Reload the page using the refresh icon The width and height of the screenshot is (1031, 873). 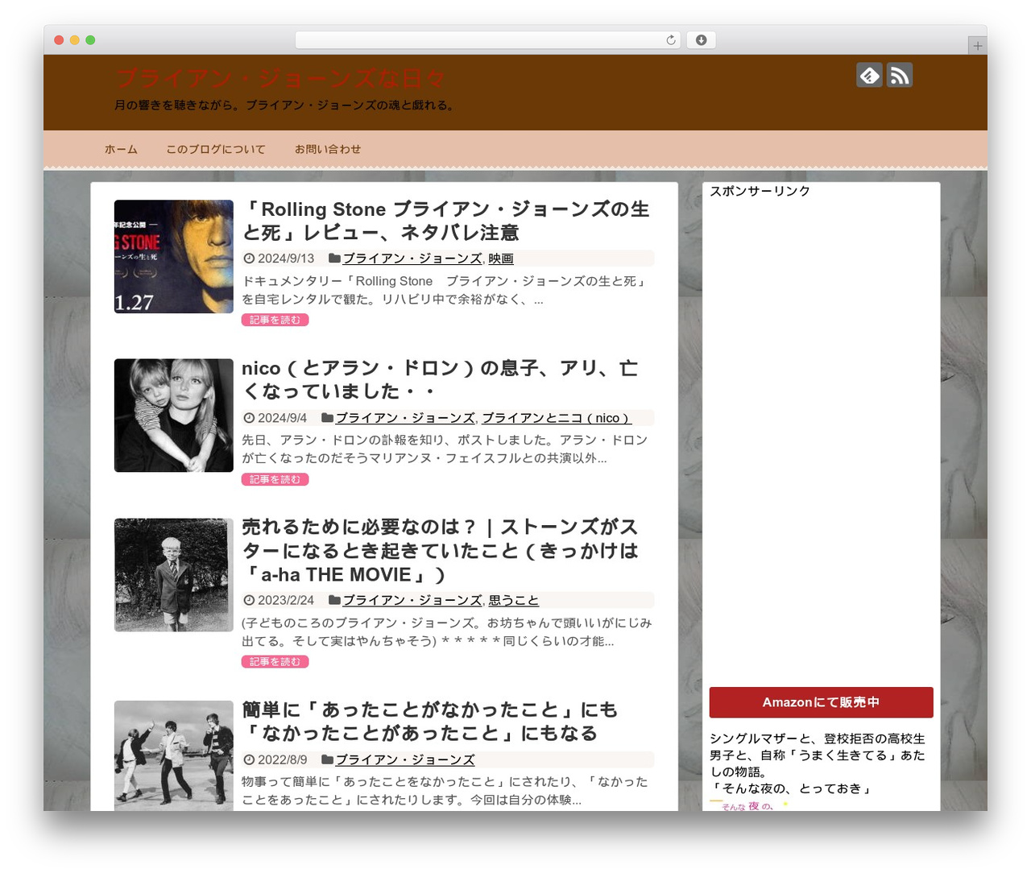pos(671,40)
